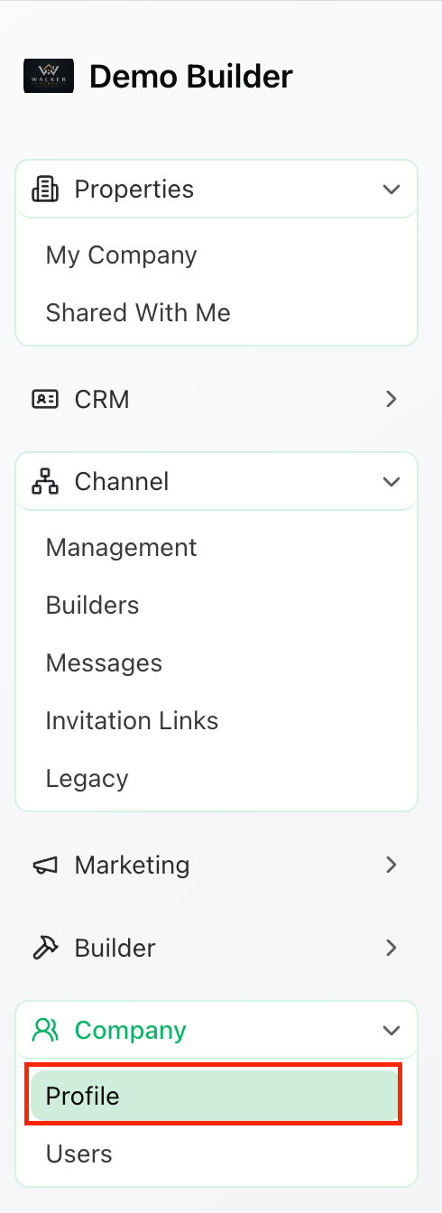Click the Company people icon
Viewport: 442px width, 1213px height.
[45, 1031]
